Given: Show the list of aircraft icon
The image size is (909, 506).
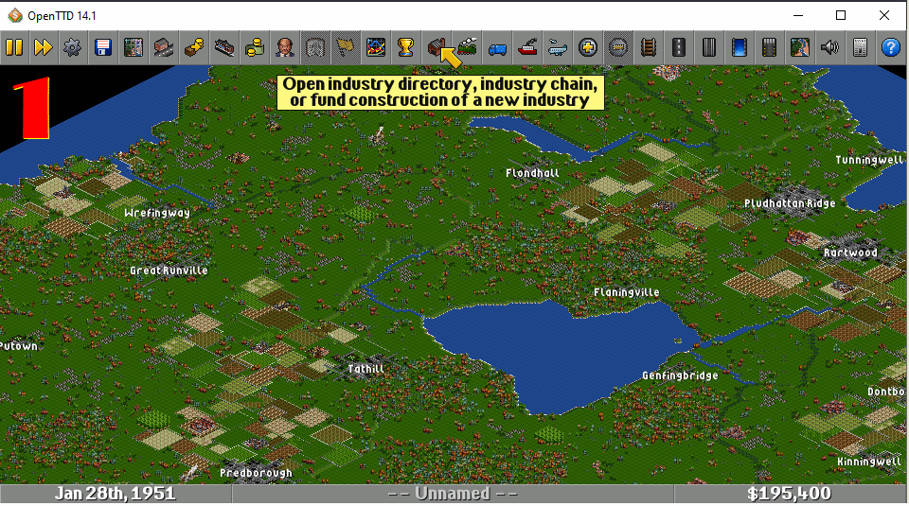Looking at the screenshot, I should 557,47.
